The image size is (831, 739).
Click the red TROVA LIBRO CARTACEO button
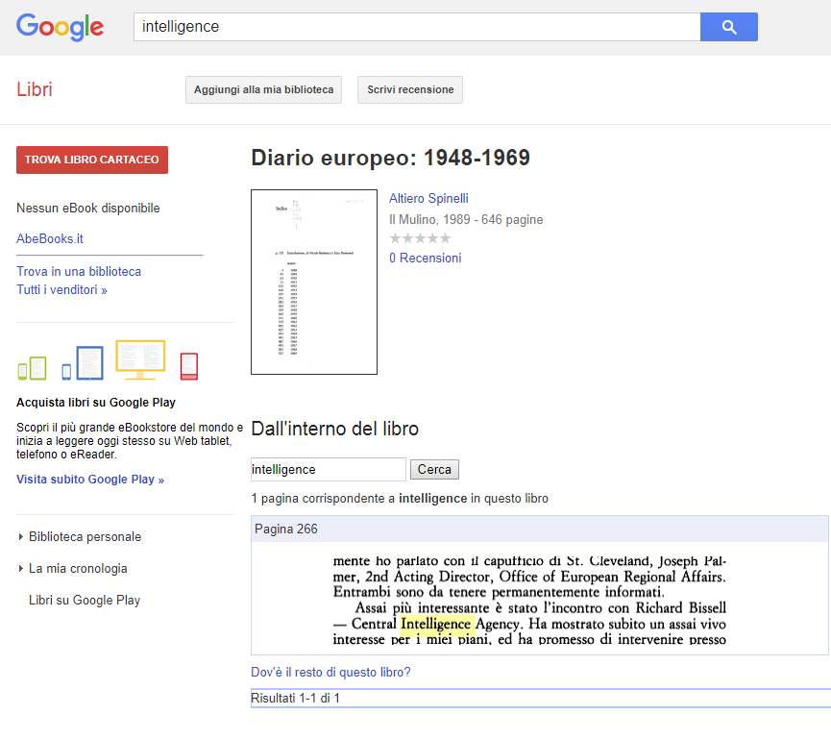click(92, 160)
